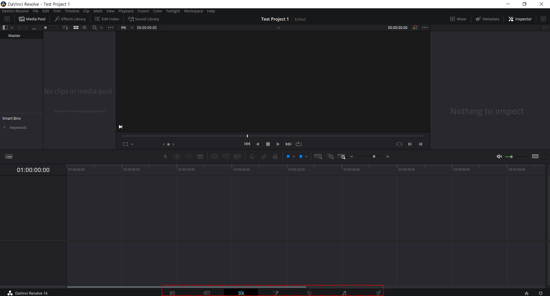
Task: Expand Keywords smart bin
Action: point(4,127)
